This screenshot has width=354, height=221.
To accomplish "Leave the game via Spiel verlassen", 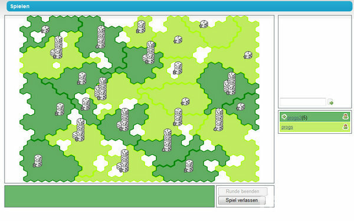I will [241, 200].
